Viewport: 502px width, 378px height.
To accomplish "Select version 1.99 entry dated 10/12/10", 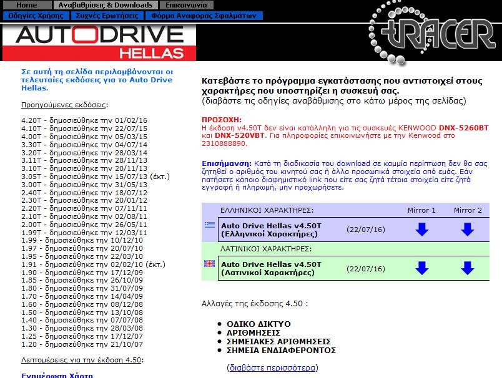I will pos(82,241).
